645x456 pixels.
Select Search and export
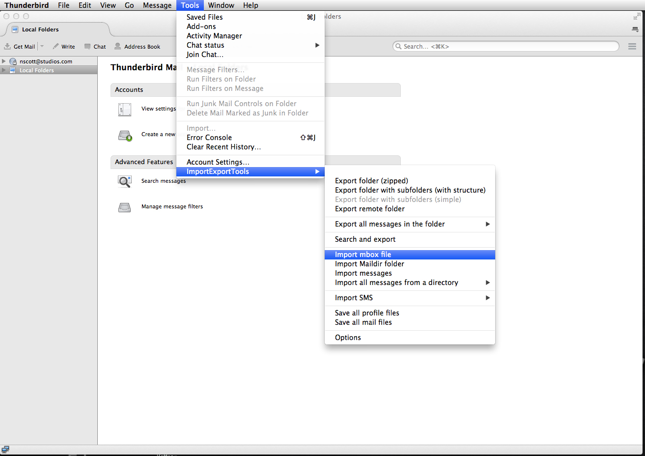pos(410,239)
